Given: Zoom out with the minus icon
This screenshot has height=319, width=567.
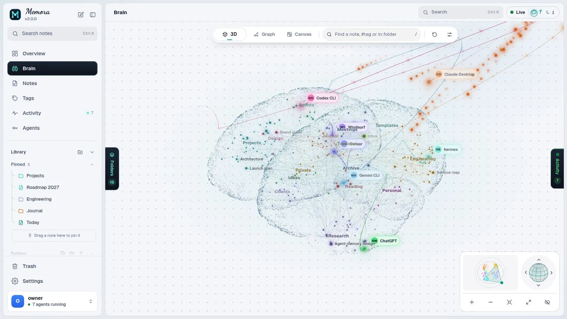Looking at the screenshot, I should tap(490, 302).
